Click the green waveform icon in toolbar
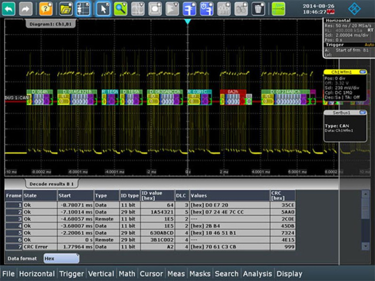 tap(279, 9)
